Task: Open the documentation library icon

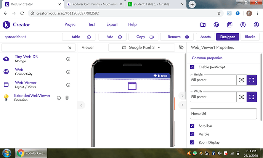Action: pyautogui.click(x=229, y=25)
